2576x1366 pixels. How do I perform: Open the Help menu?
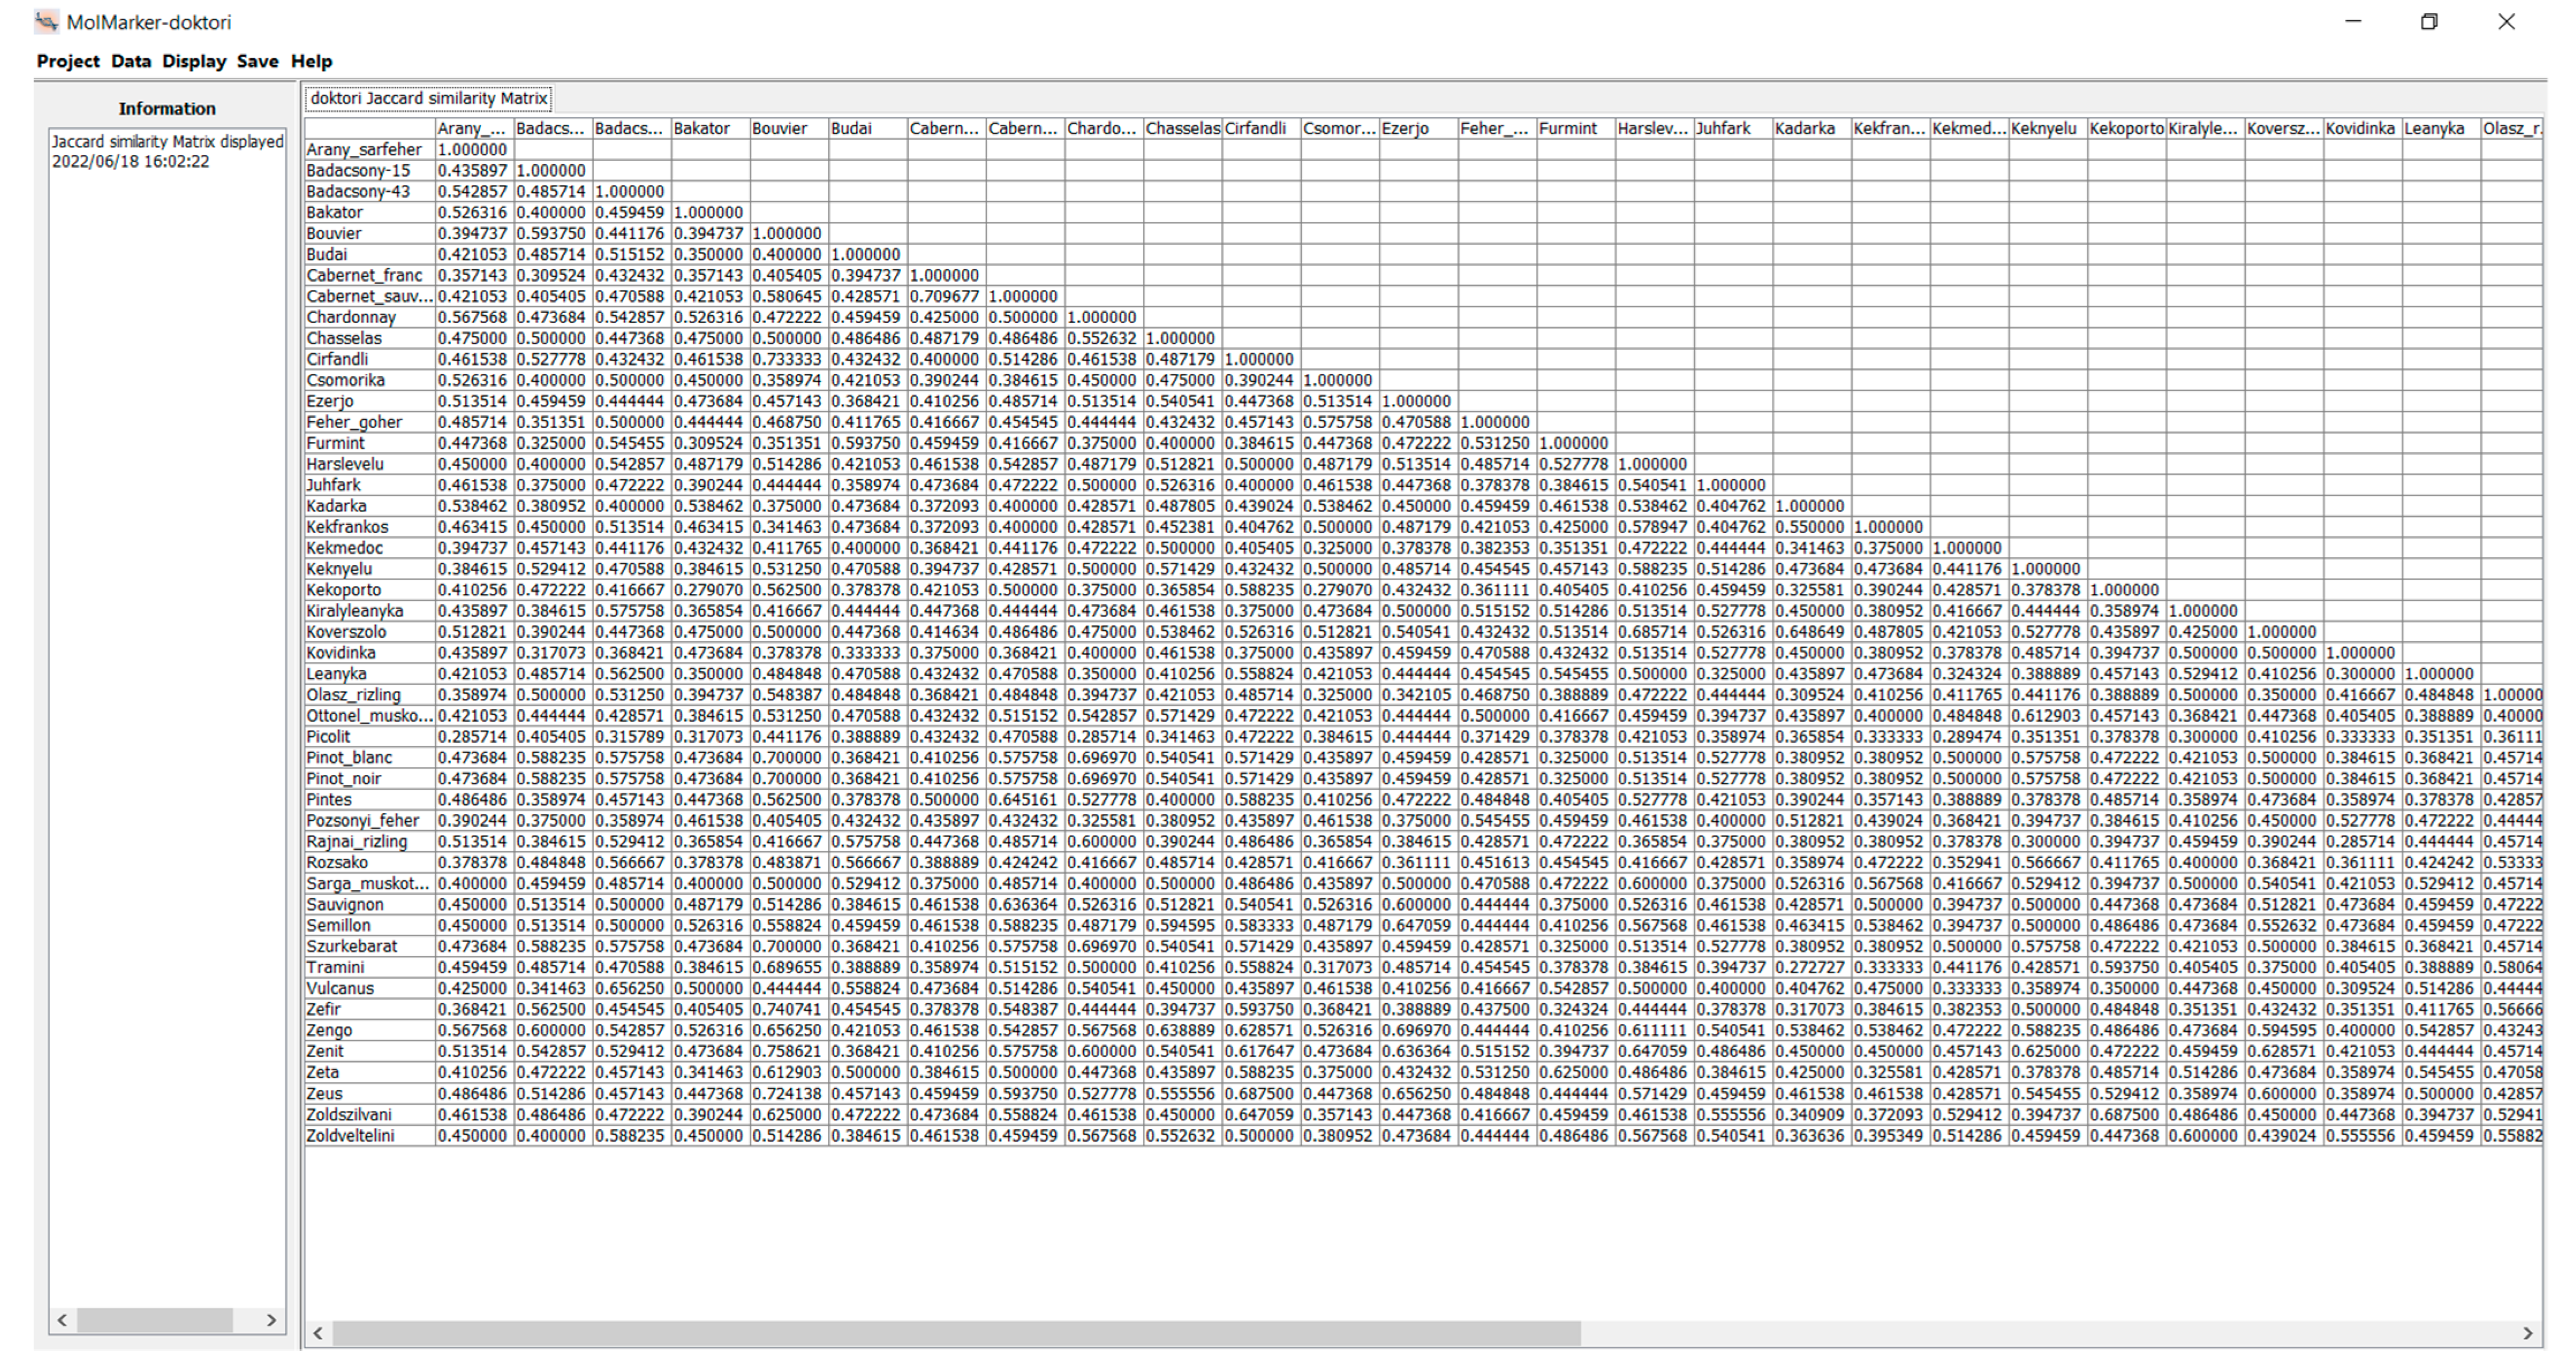click(311, 61)
